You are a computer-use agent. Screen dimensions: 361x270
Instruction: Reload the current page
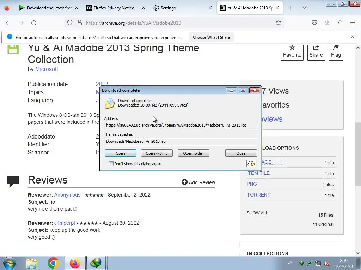[34, 23]
